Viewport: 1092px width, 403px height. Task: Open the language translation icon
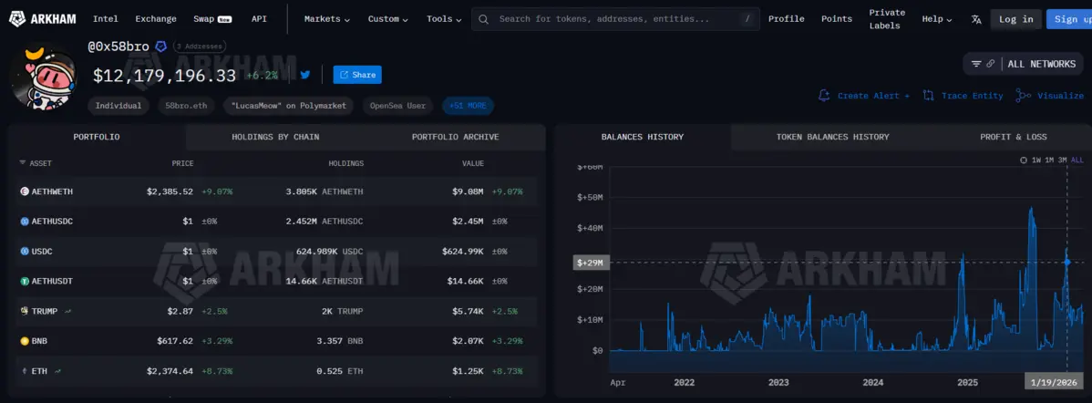click(976, 19)
